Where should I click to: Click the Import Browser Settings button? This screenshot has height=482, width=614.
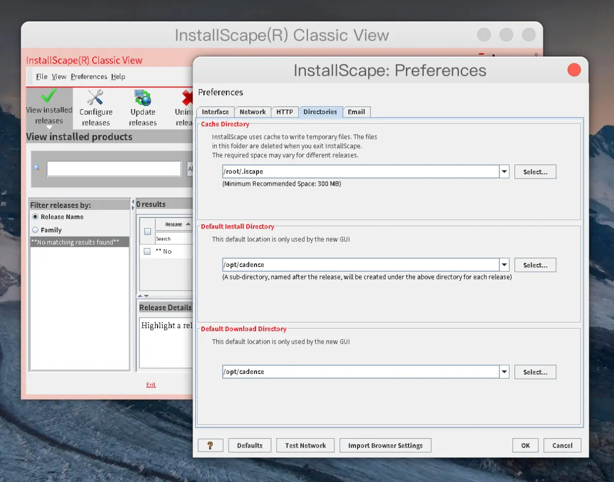385,445
